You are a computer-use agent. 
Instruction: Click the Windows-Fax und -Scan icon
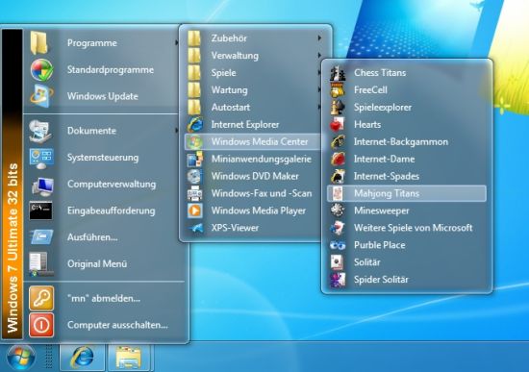click(x=194, y=193)
